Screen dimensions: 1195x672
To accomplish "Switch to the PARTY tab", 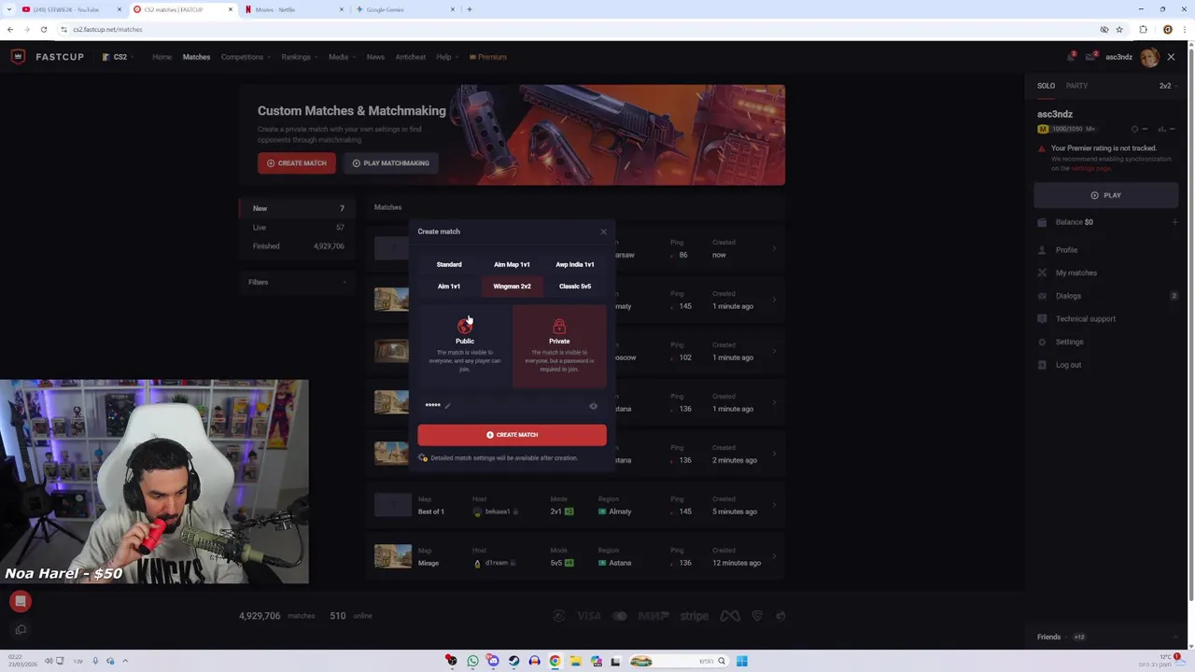I will click(x=1076, y=86).
